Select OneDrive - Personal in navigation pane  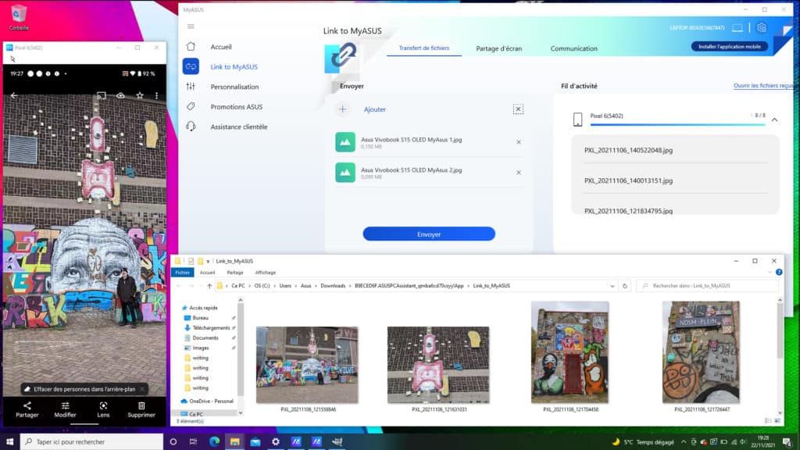click(211, 402)
